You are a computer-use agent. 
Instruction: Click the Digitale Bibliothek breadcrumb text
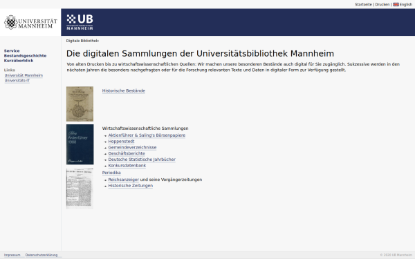(x=82, y=41)
